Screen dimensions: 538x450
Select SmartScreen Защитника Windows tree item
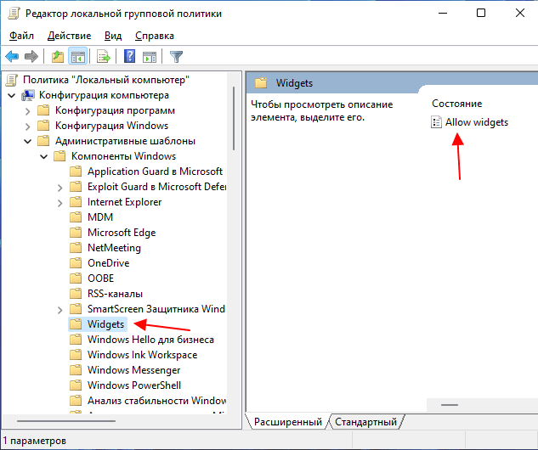(x=156, y=309)
